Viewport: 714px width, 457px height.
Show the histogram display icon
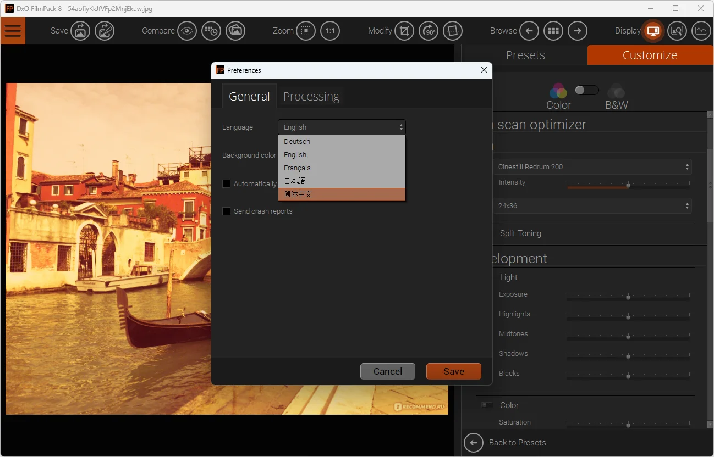point(701,31)
